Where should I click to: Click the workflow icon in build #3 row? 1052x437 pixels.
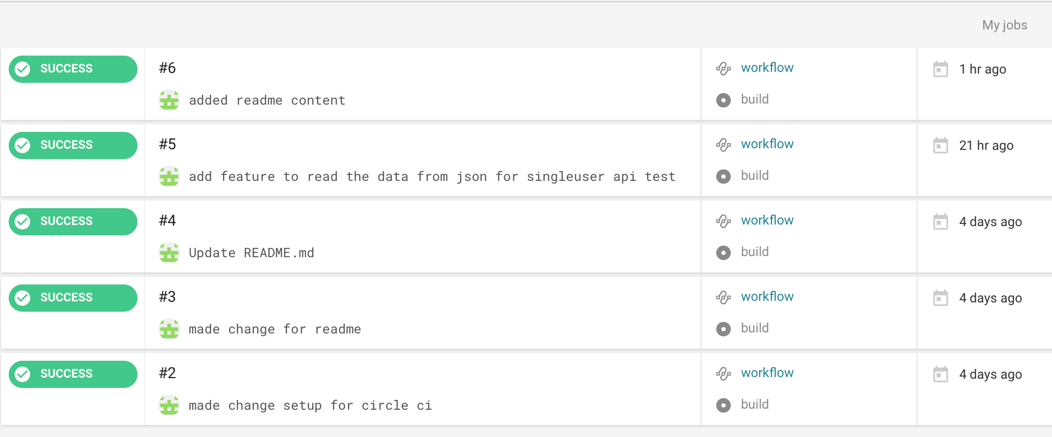pyautogui.click(x=723, y=298)
